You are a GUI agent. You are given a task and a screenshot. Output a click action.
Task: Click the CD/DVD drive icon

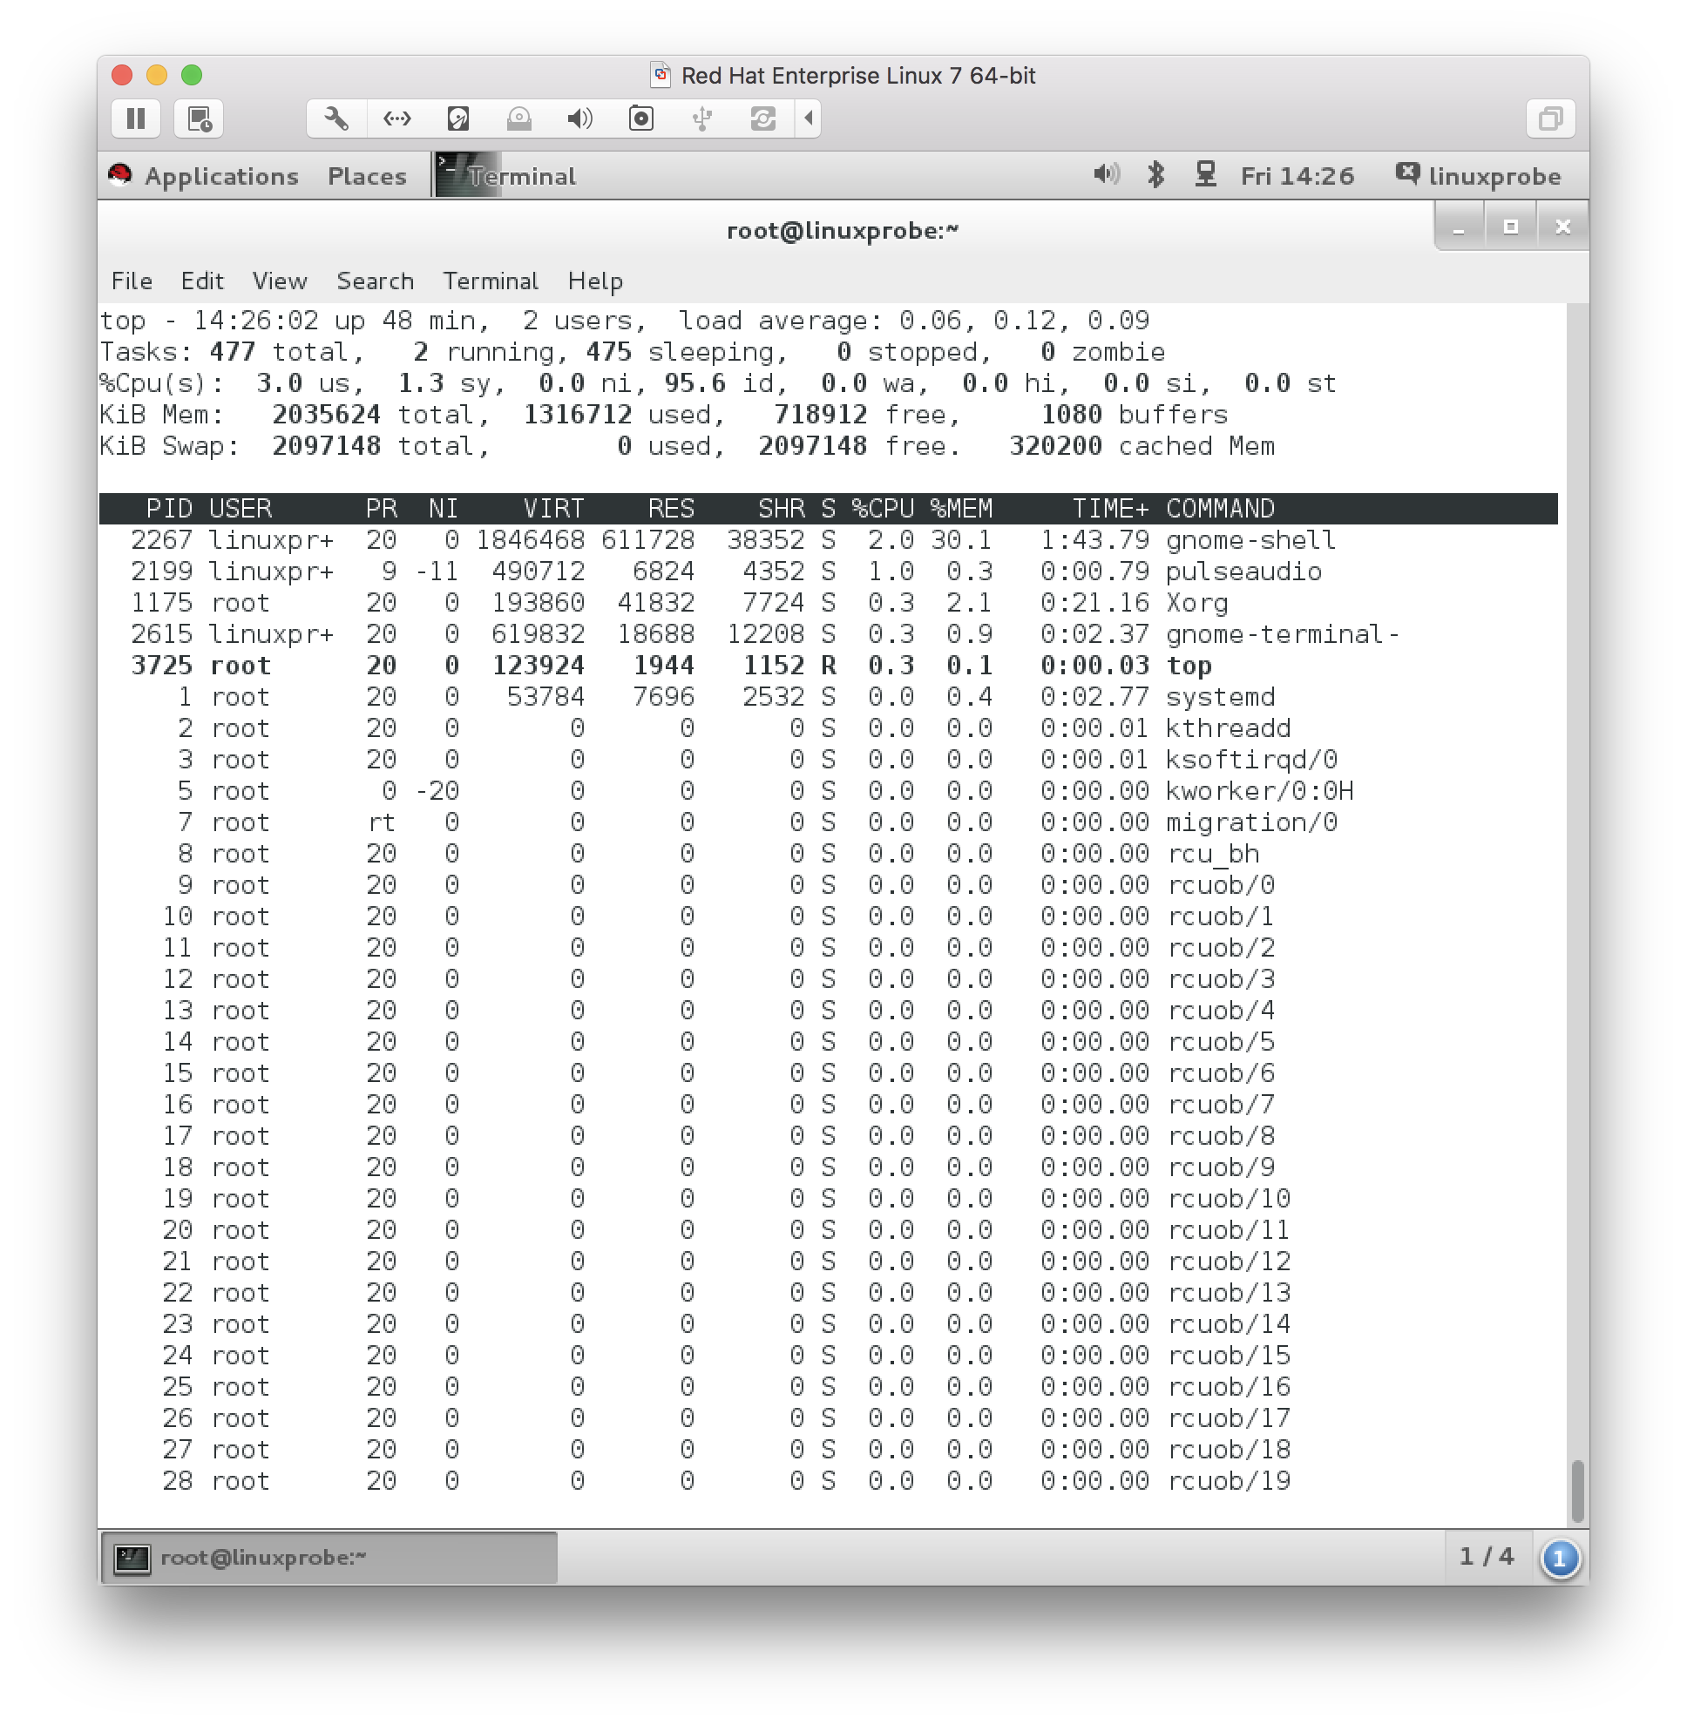[519, 118]
